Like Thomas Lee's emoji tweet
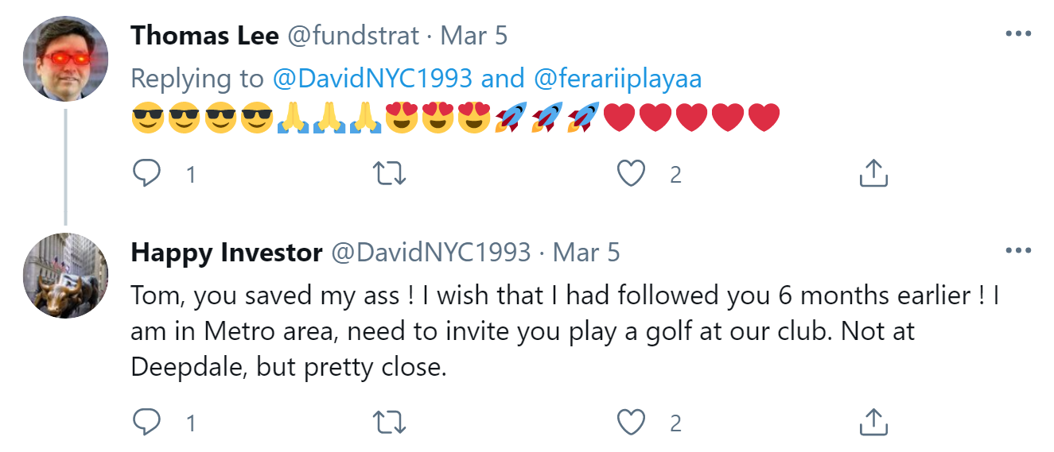The height and width of the screenshot is (452, 1054). point(632,173)
